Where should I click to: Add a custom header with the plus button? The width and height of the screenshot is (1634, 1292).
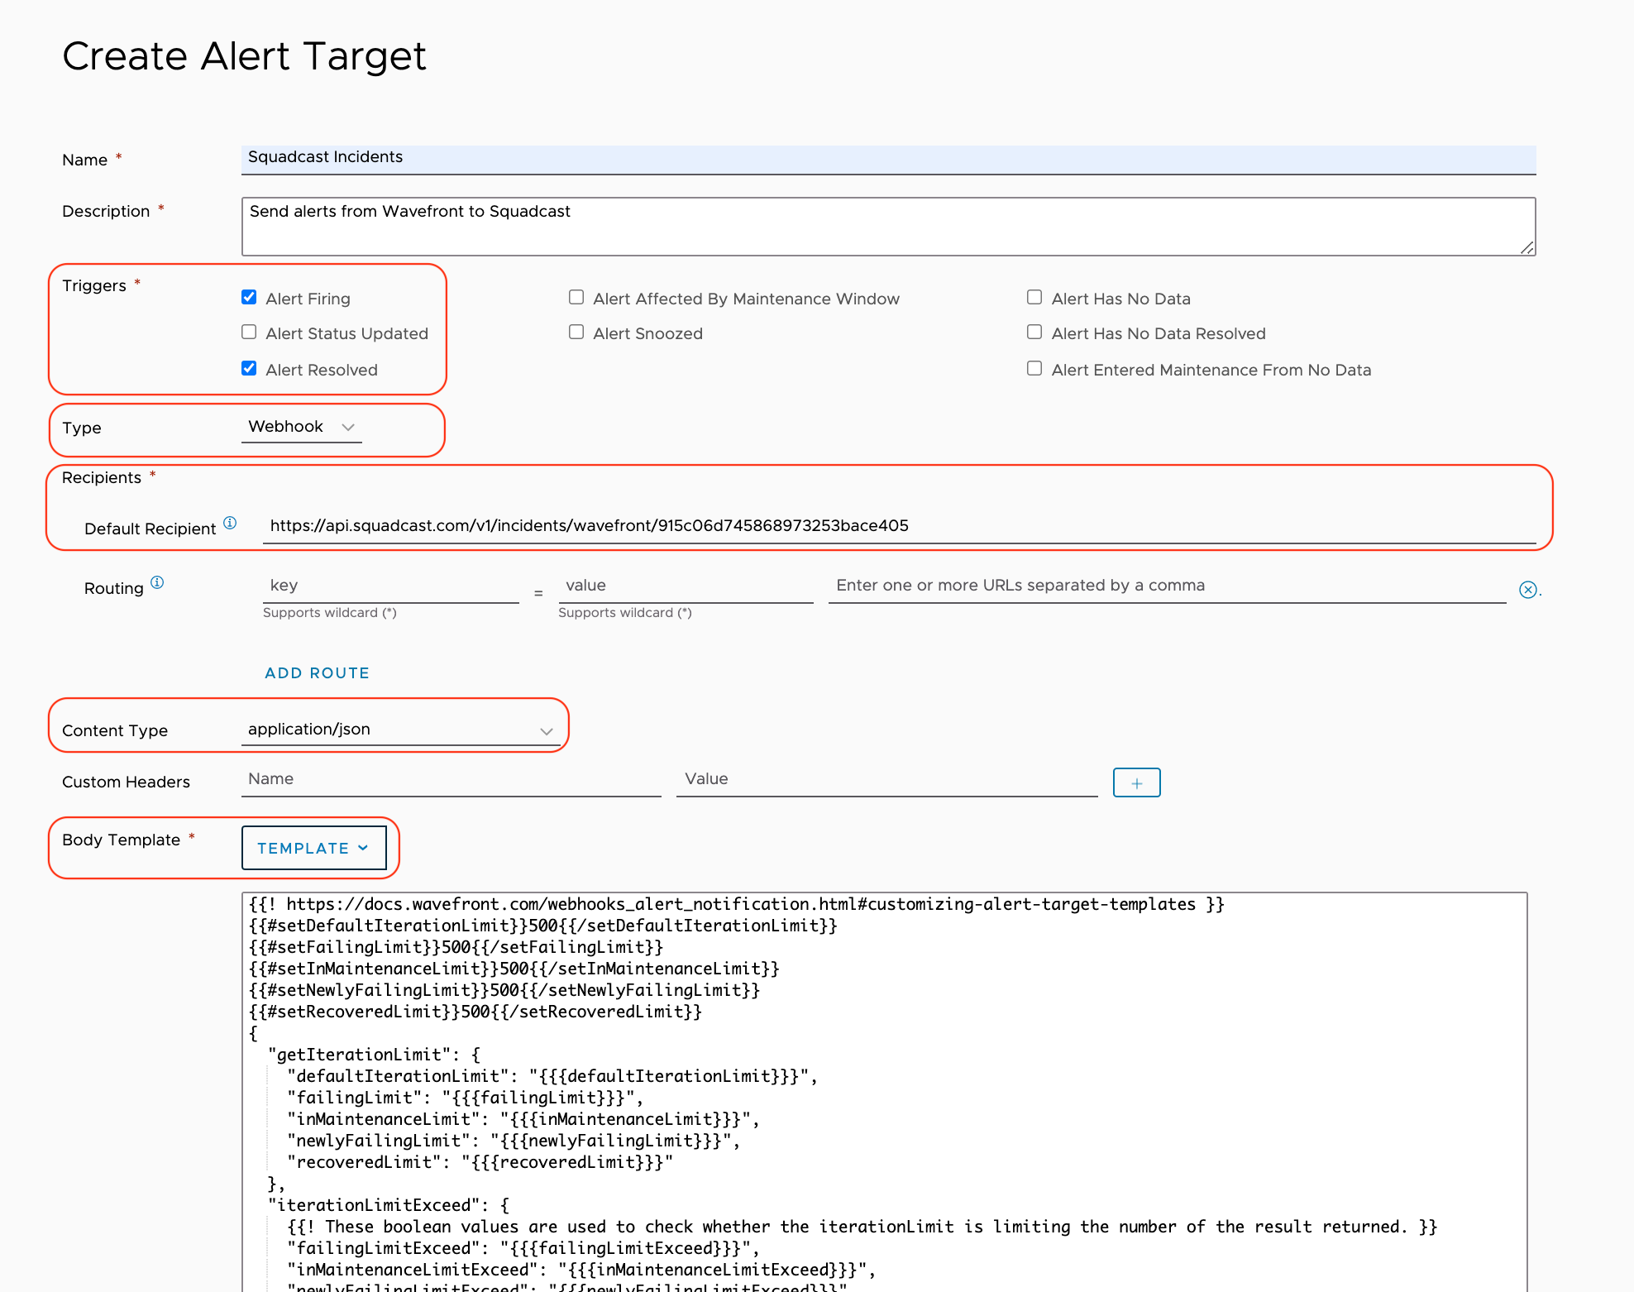[1136, 782]
